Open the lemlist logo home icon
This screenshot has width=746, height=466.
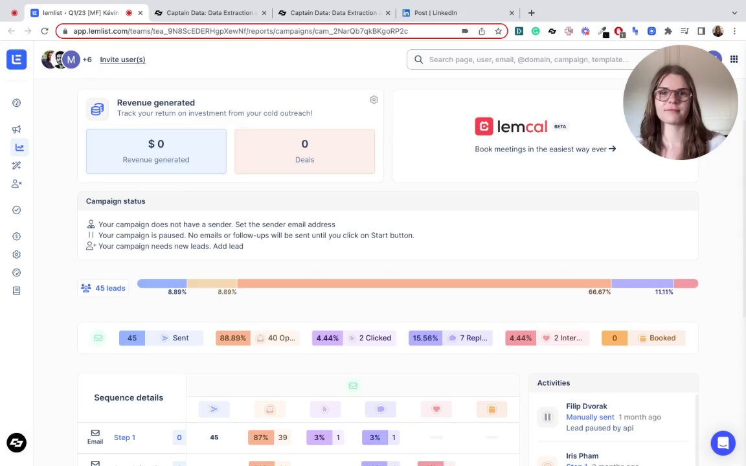(x=17, y=60)
